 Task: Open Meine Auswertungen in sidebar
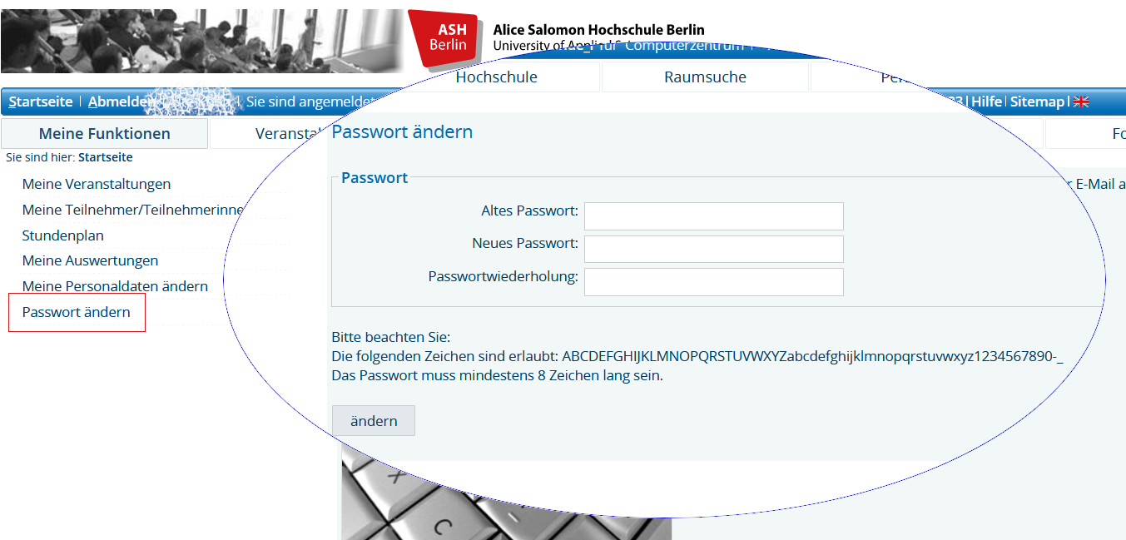[x=90, y=260]
